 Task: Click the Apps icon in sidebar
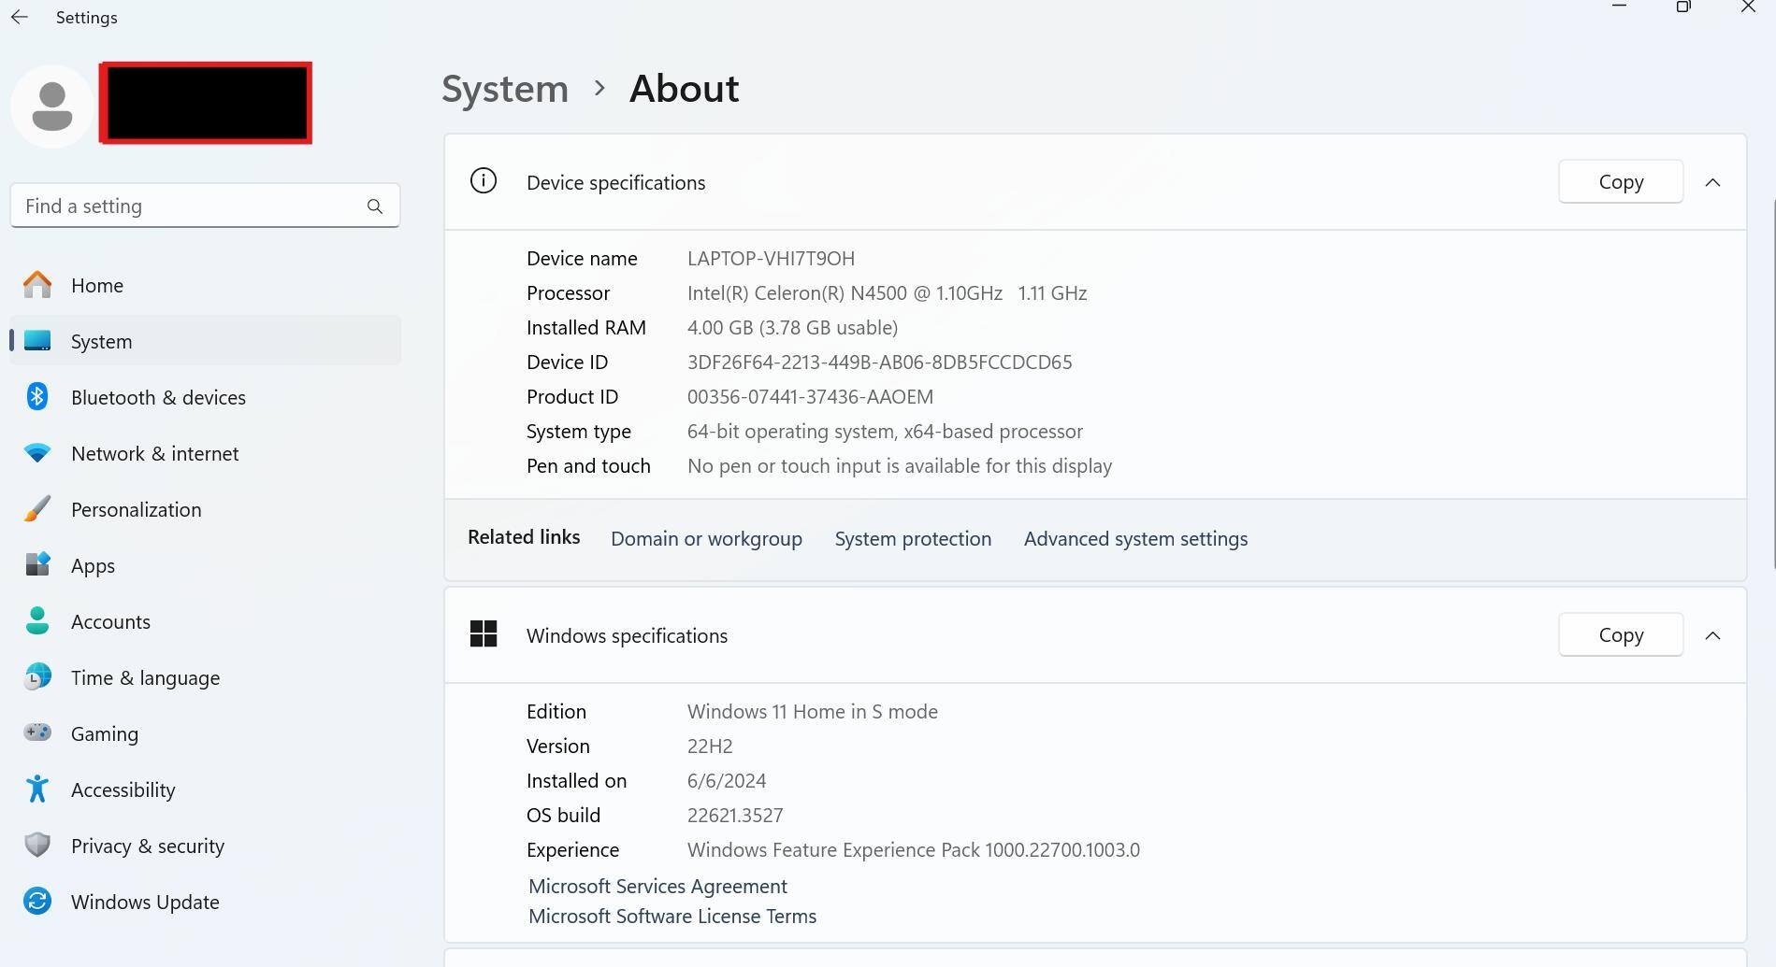pos(37,565)
